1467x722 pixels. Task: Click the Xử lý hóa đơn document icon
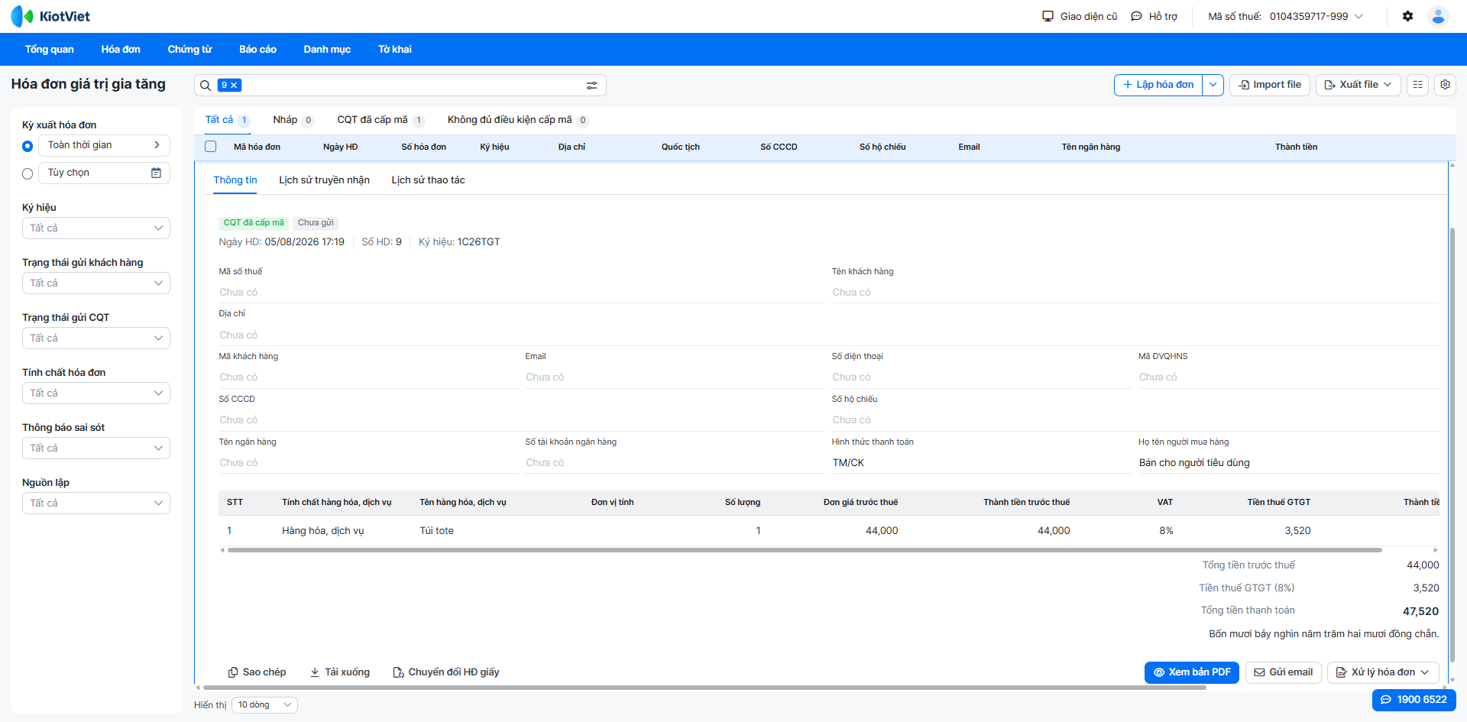pyautogui.click(x=1341, y=672)
